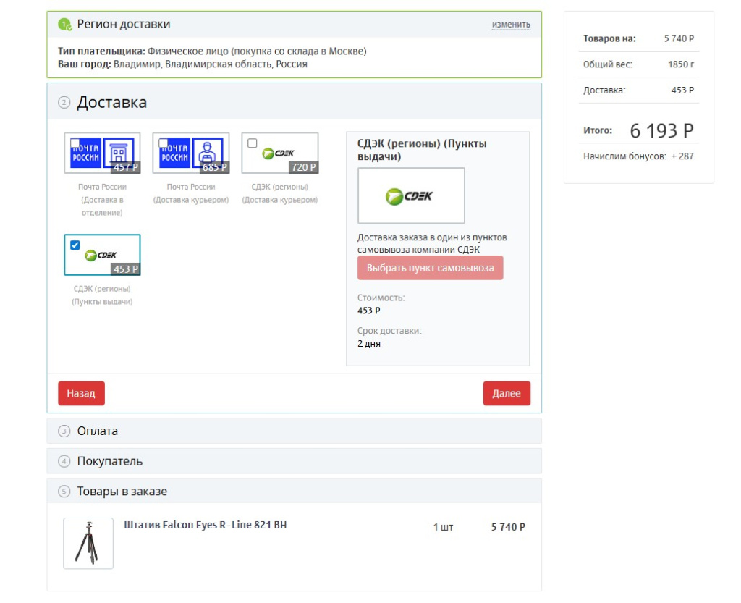This screenshot has width=741, height=603.
Task: Click the step 2 number circle icon
Action: click(x=64, y=103)
